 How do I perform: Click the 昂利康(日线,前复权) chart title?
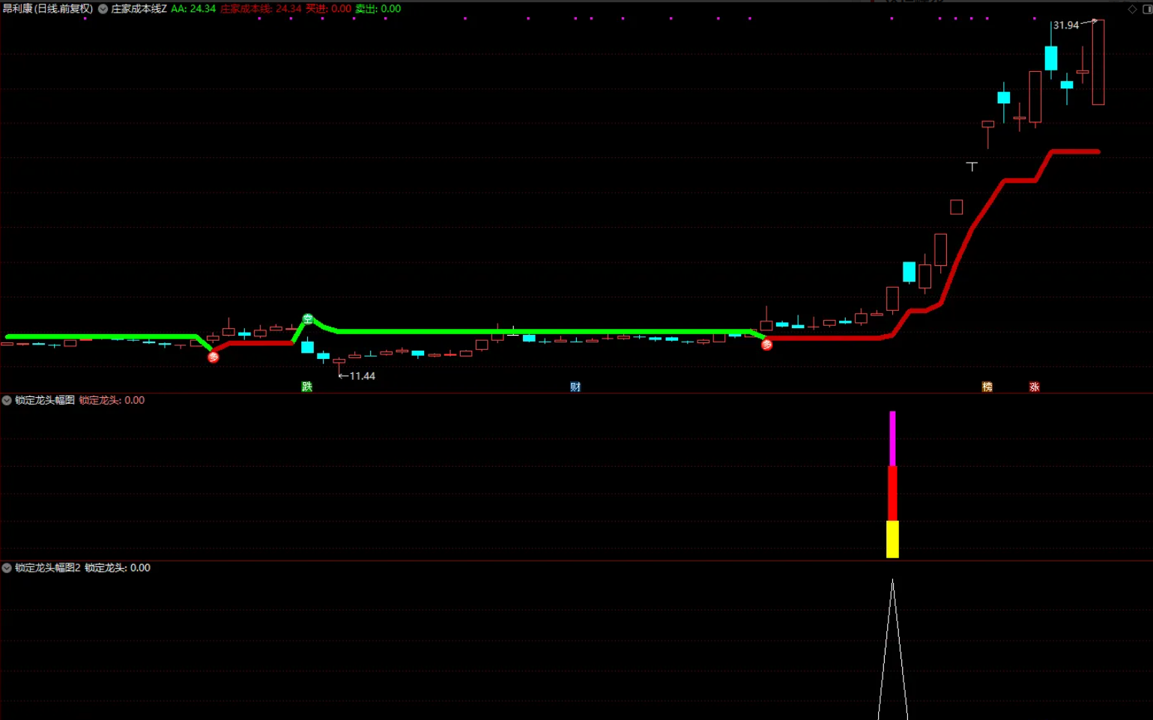coord(48,9)
